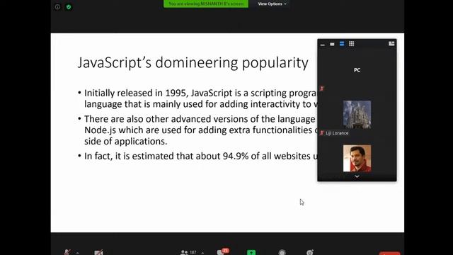Click the green encryption shield icon

pos(69,7)
